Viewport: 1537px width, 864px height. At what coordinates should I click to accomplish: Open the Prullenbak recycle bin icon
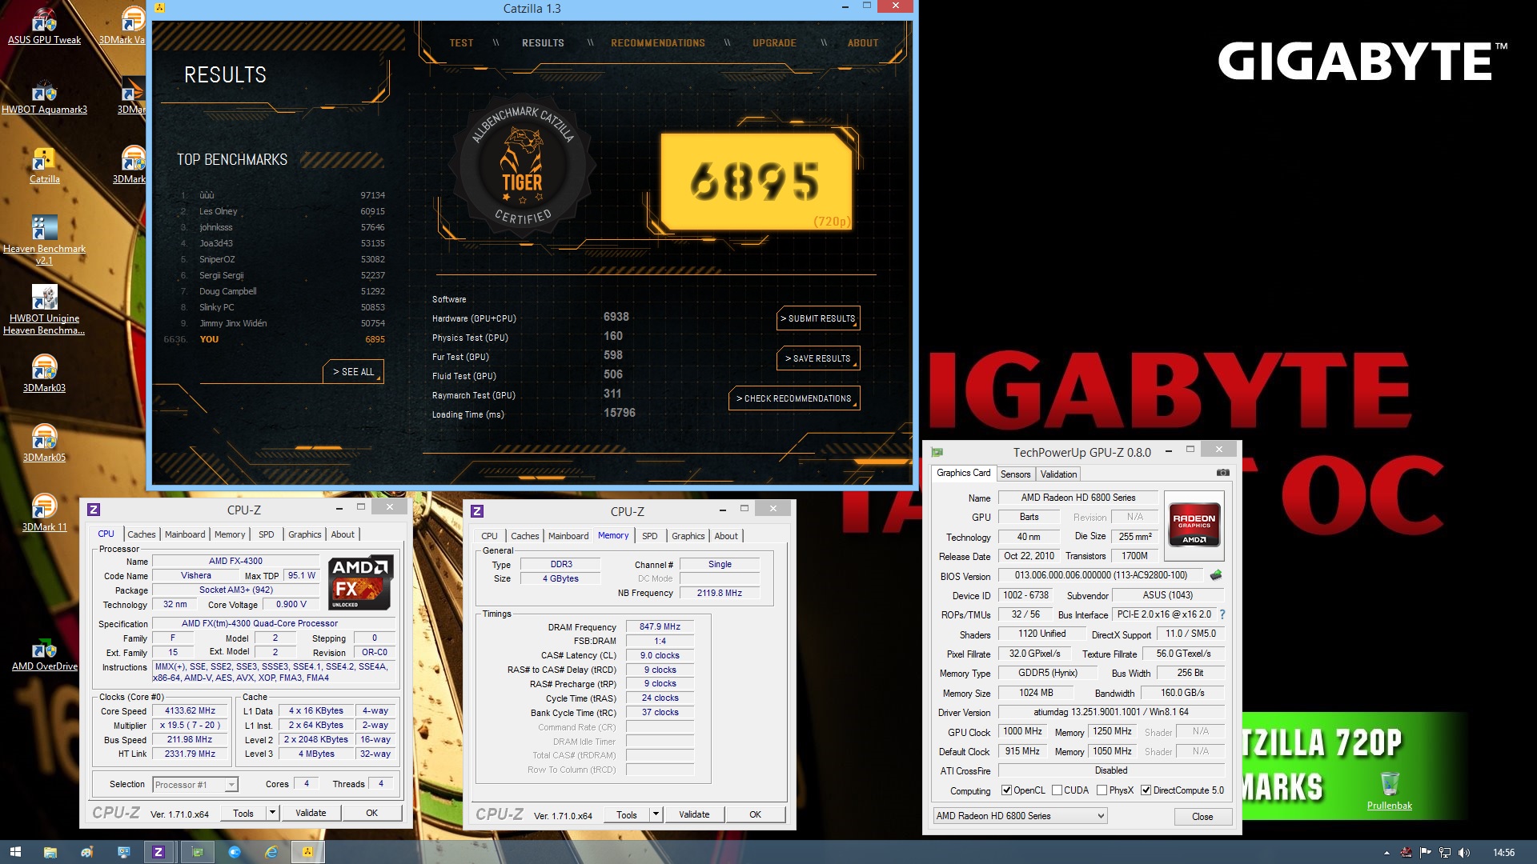click(x=1390, y=790)
